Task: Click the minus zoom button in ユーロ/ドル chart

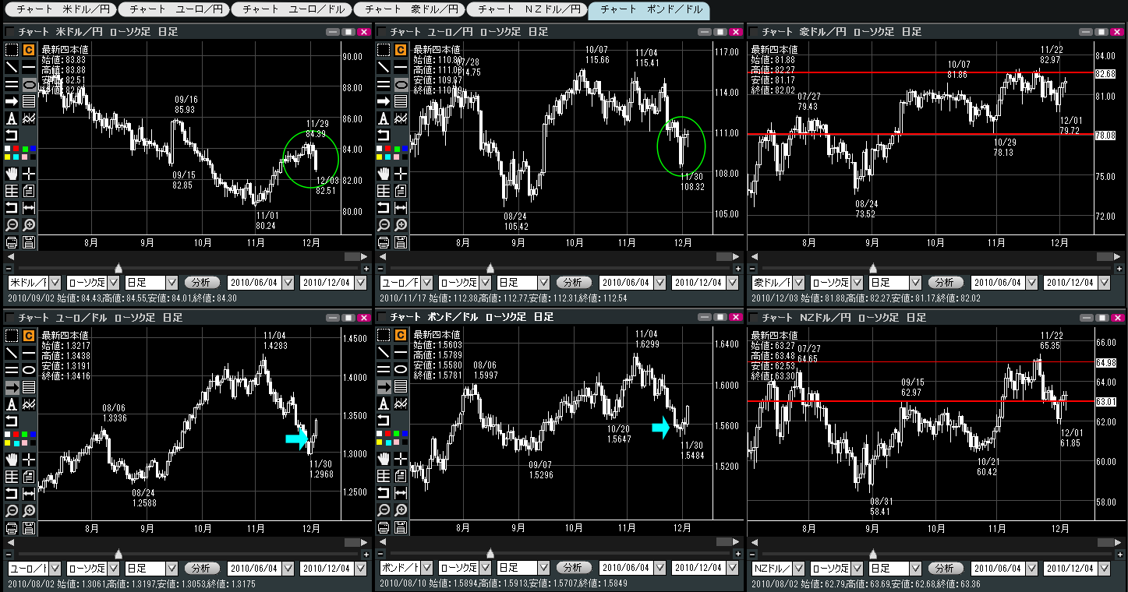Action: click(x=9, y=554)
